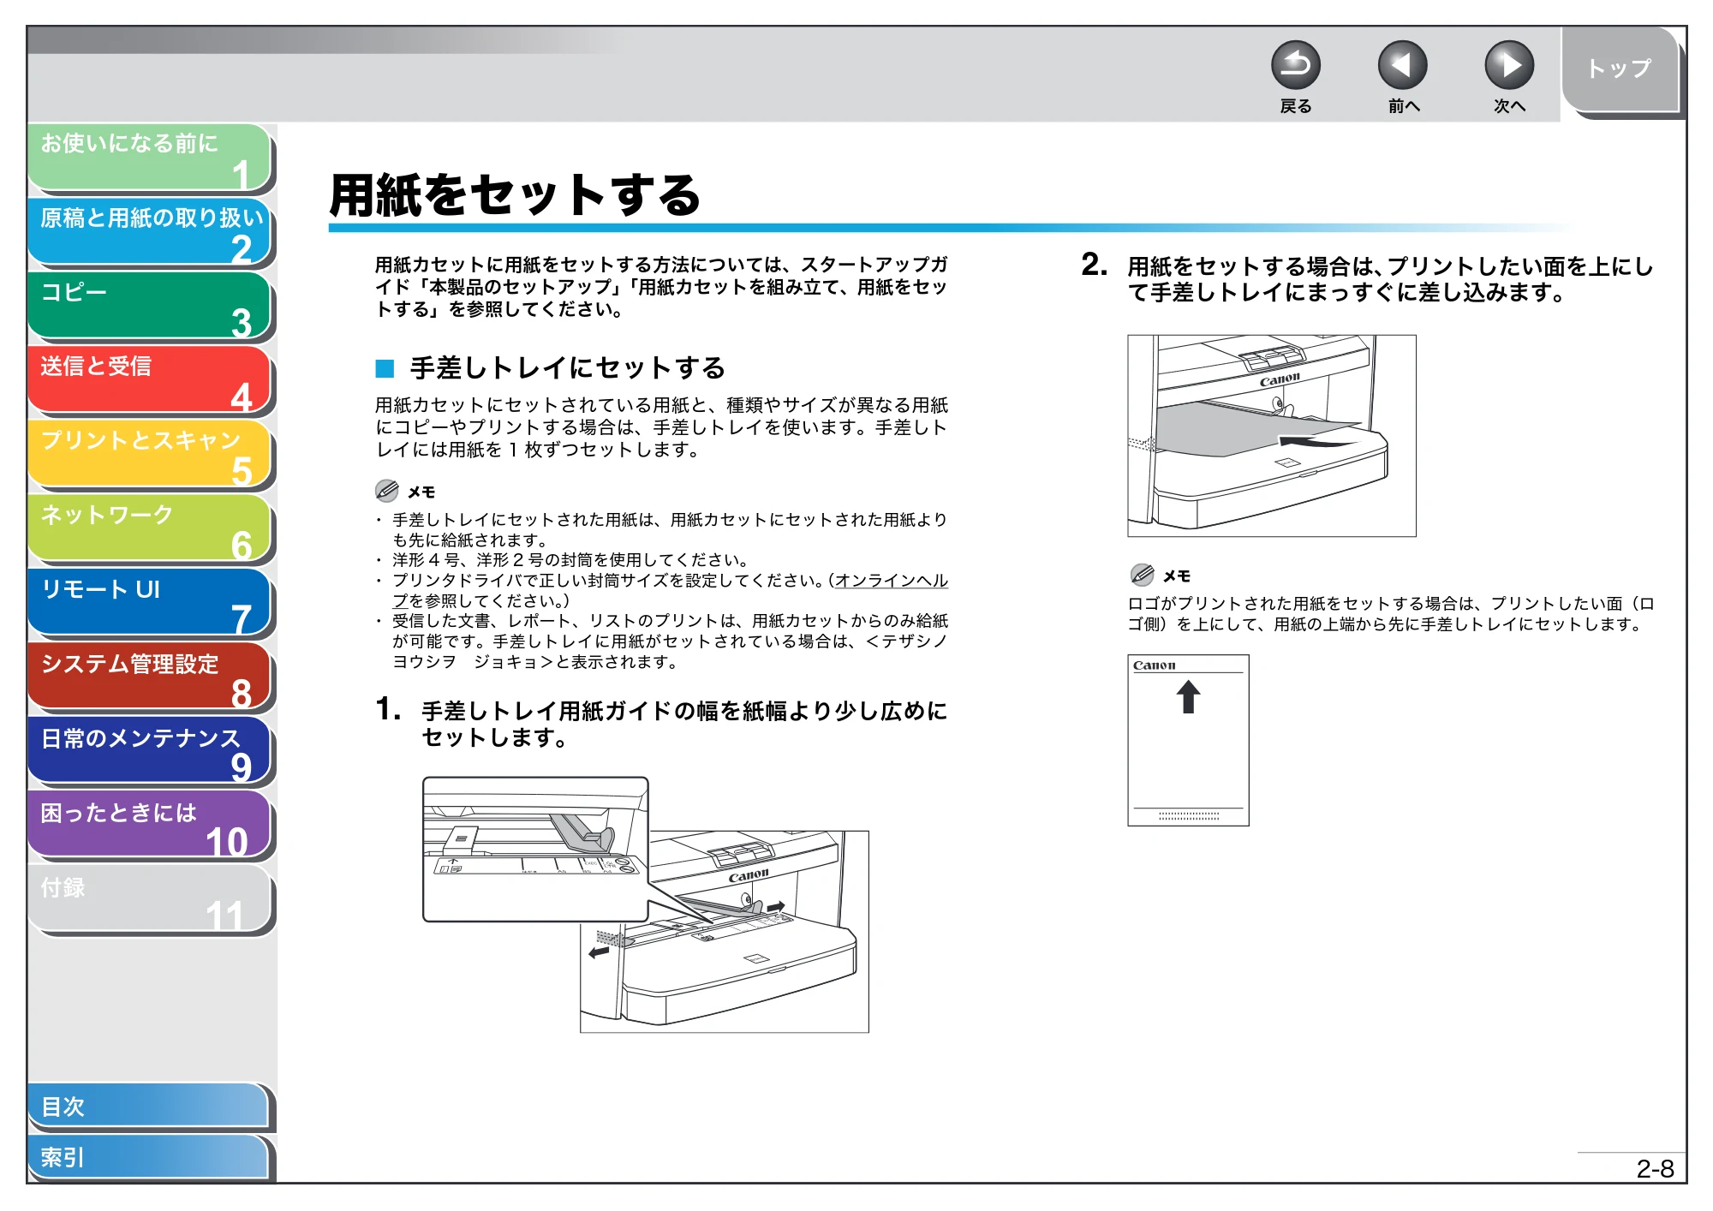Select chapter 2 原稿と用紙の取り扱い

[x=150, y=231]
